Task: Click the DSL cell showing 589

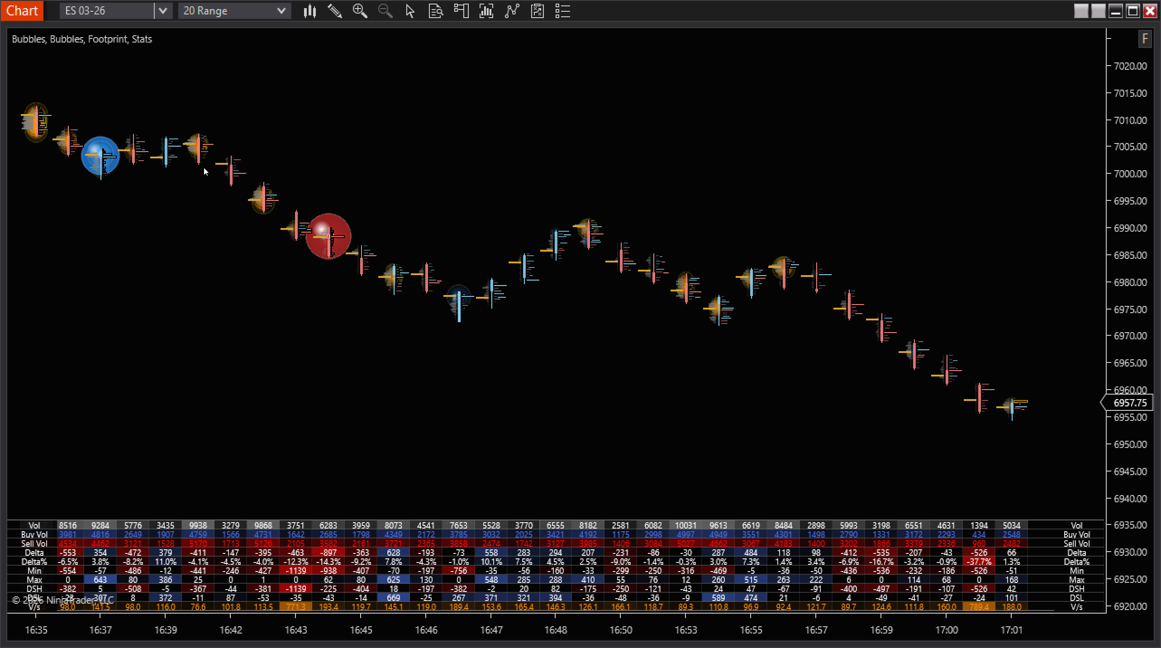Action: tap(718, 598)
